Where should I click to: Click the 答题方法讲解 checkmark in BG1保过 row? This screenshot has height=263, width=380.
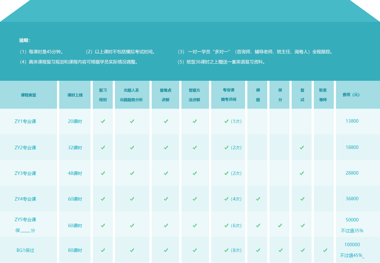click(x=195, y=250)
